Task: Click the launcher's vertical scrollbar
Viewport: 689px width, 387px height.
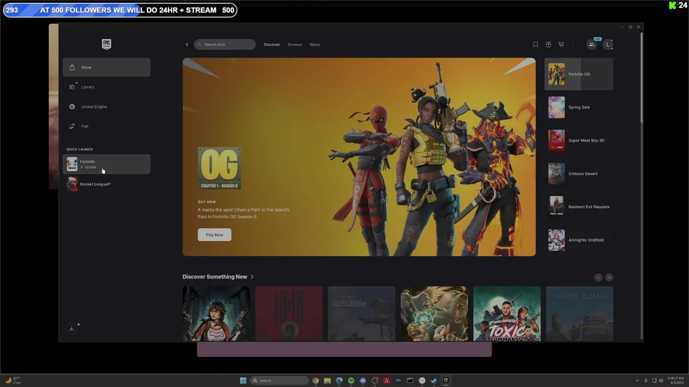Action: 641,78
